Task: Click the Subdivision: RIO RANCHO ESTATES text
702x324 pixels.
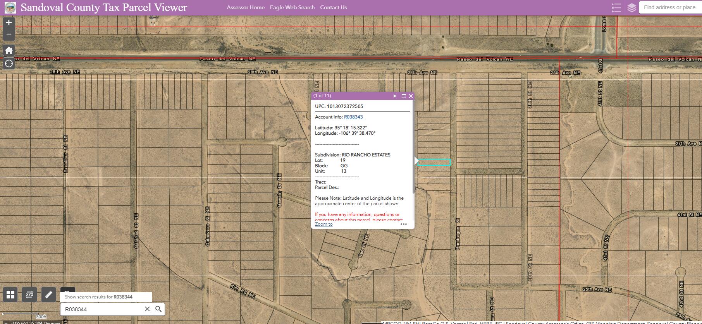Action: coord(353,155)
